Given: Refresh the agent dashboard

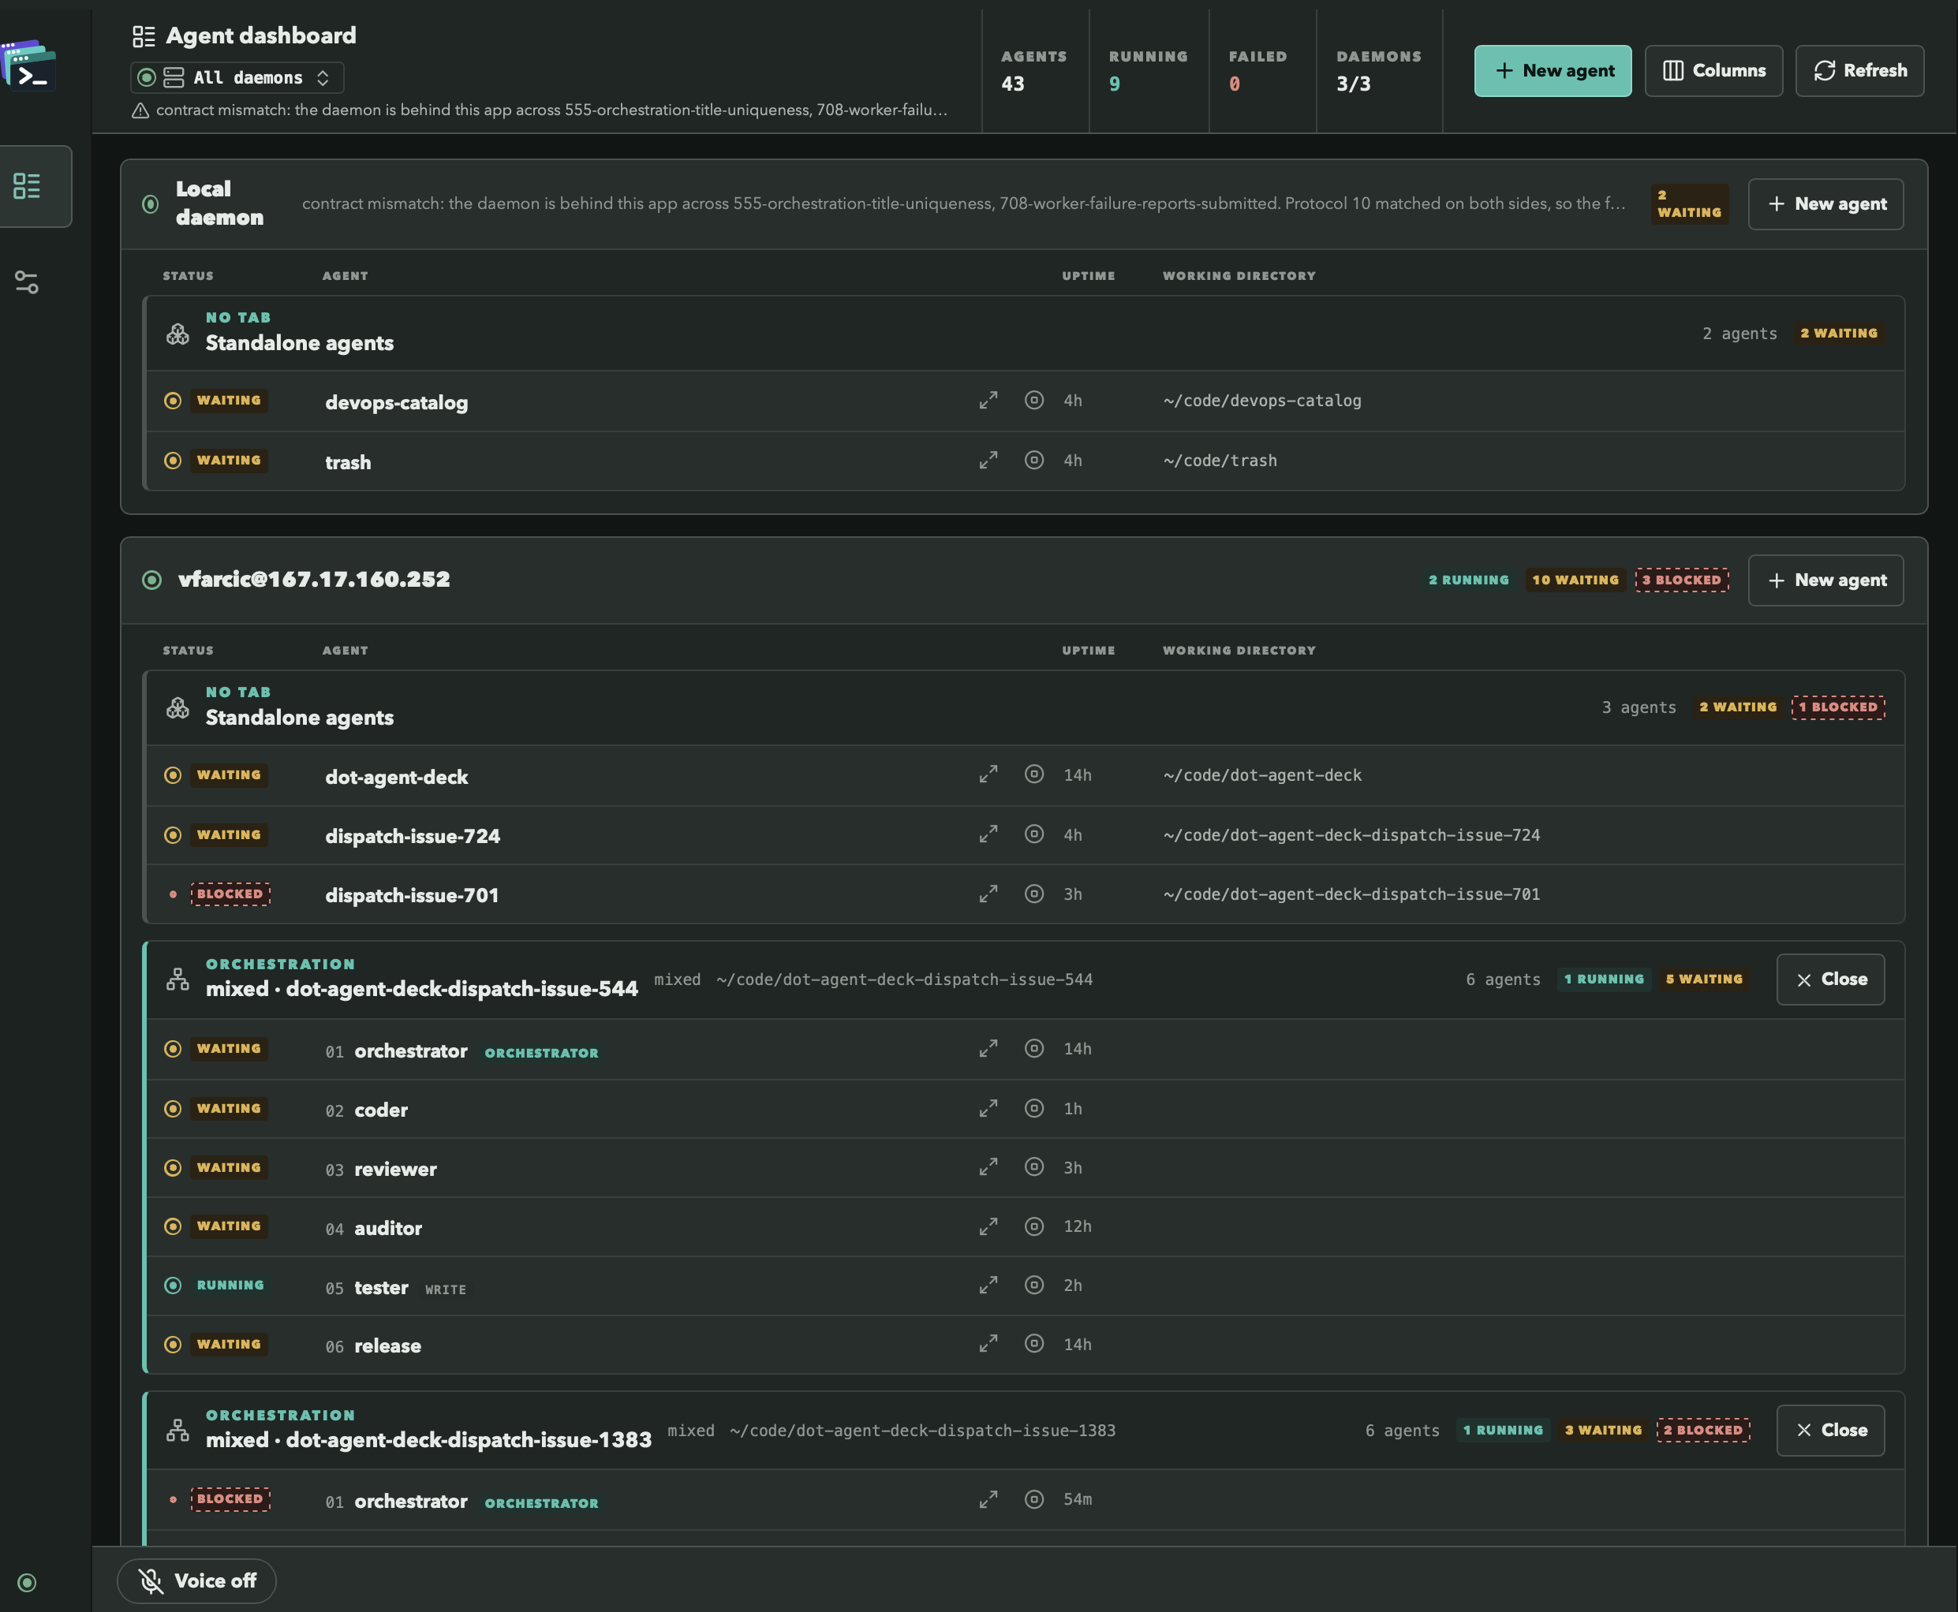Looking at the screenshot, I should click(1859, 70).
